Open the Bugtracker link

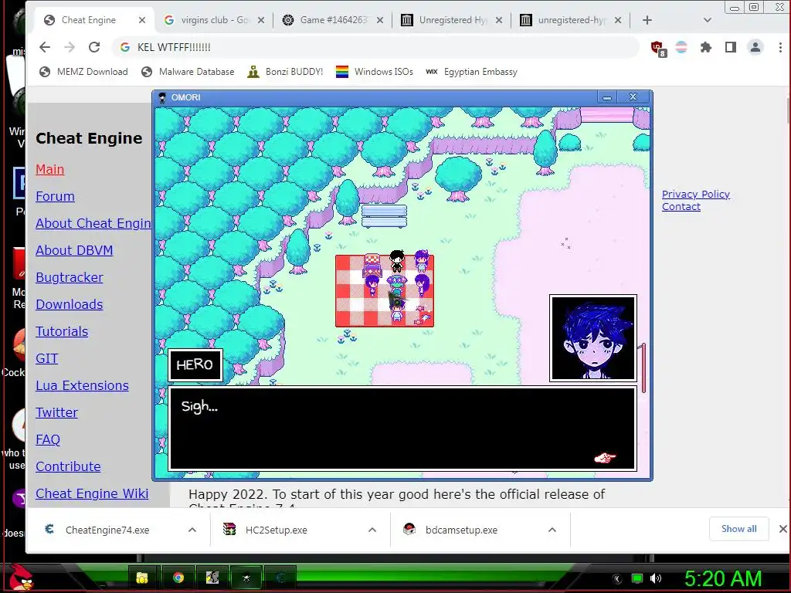[69, 277]
